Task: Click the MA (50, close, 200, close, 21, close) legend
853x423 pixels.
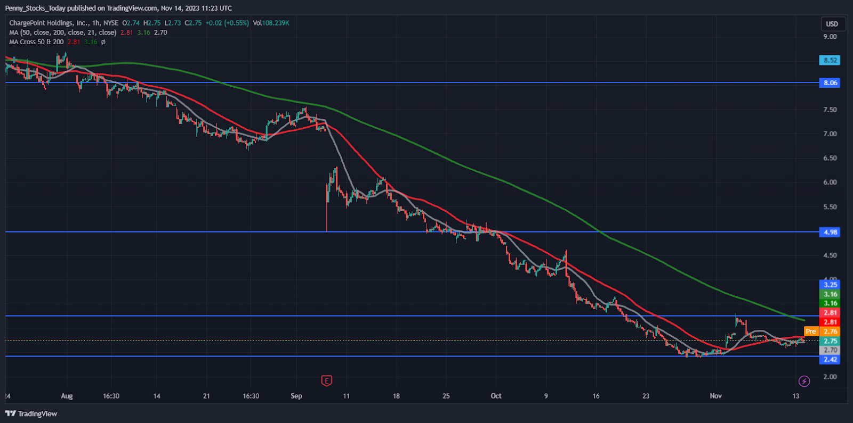Action: coord(63,32)
